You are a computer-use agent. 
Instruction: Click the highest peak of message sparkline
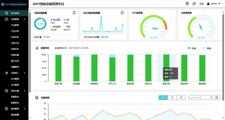click(101, 17)
